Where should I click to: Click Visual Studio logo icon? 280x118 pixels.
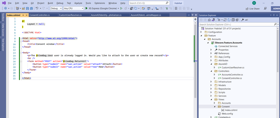pos(4,3)
